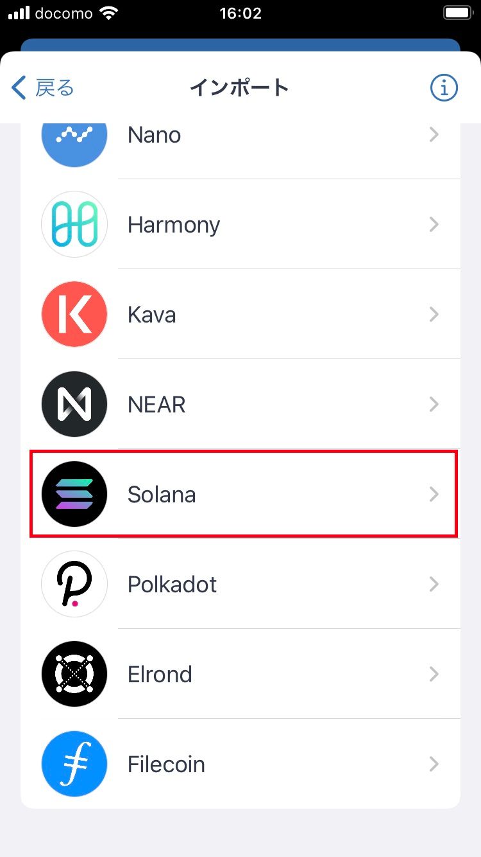Tap the chevron next to Solana

[434, 494]
